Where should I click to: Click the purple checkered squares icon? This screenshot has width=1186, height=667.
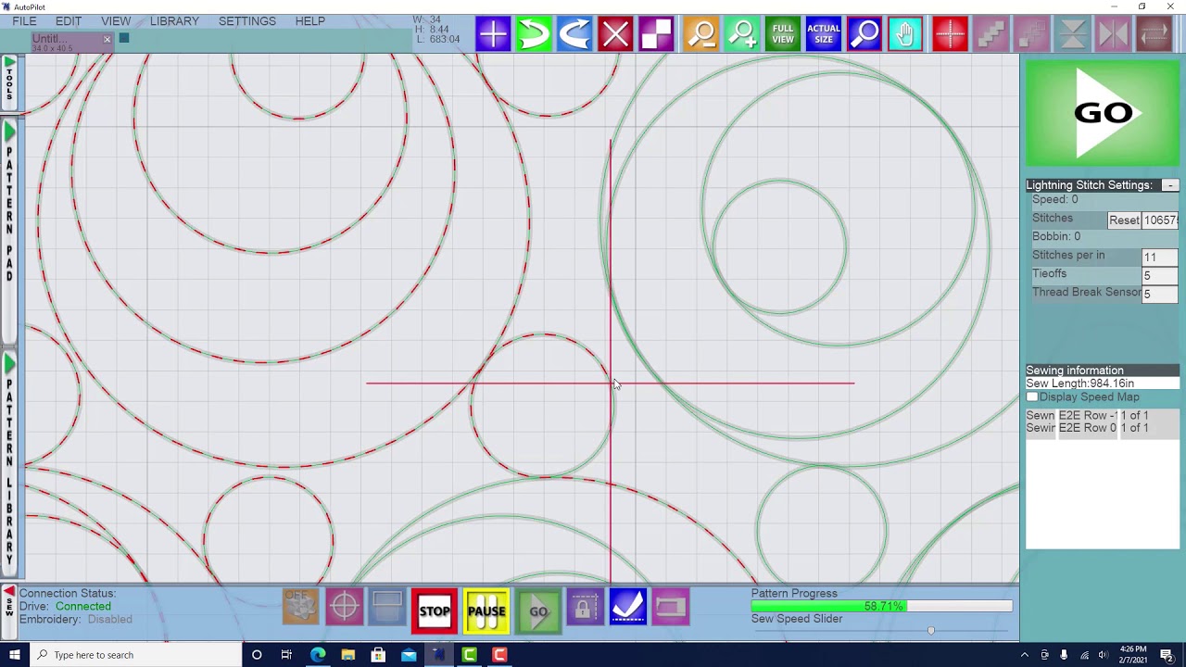tap(656, 35)
